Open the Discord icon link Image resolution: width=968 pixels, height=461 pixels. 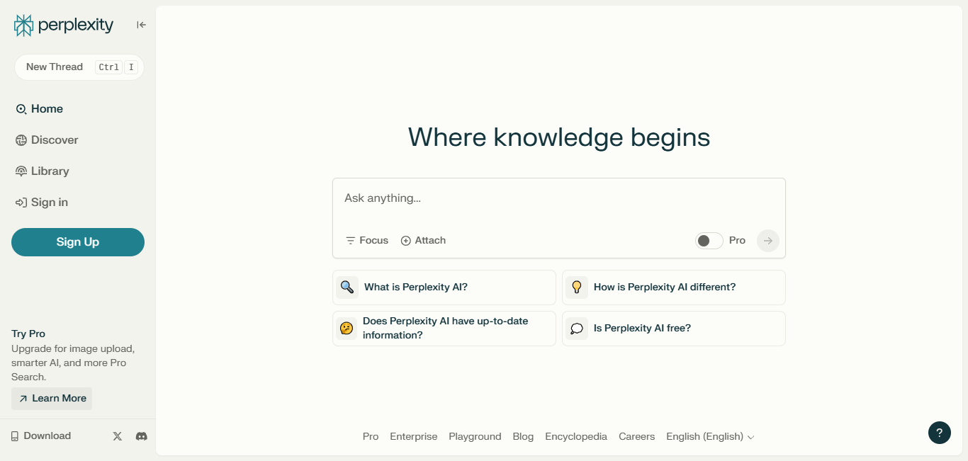pos(142,436)
